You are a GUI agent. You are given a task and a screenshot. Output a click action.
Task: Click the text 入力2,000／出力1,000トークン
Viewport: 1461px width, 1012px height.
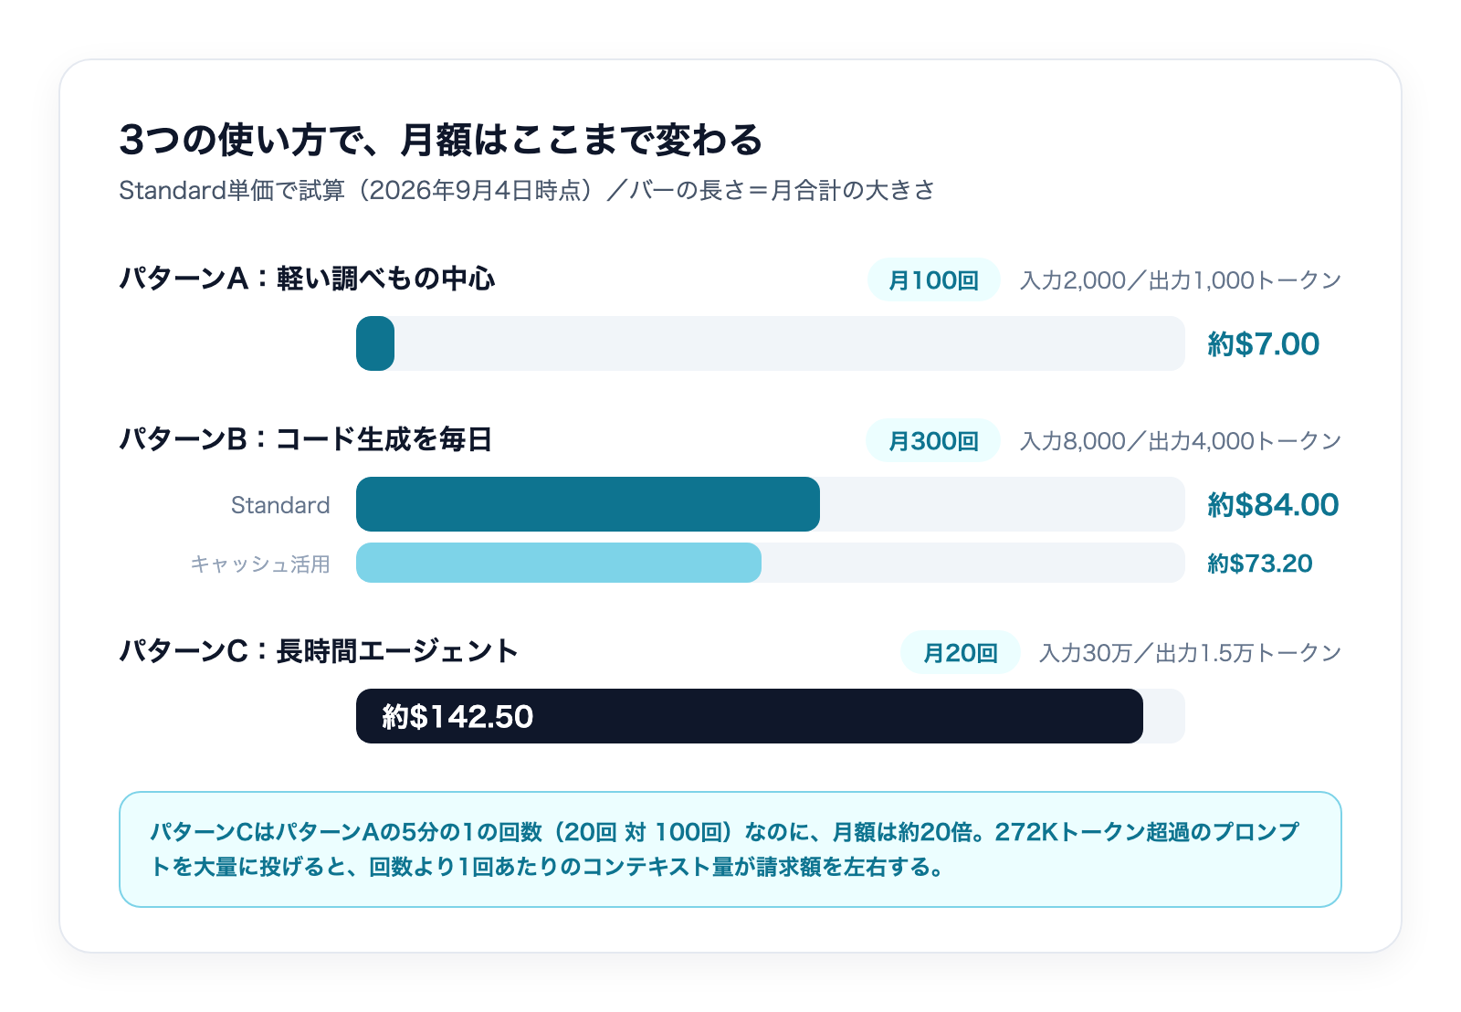(1181, 280)
